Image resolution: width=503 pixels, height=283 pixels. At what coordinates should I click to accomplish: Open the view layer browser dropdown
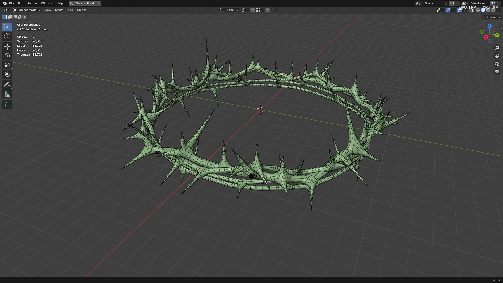pos(465,3)
